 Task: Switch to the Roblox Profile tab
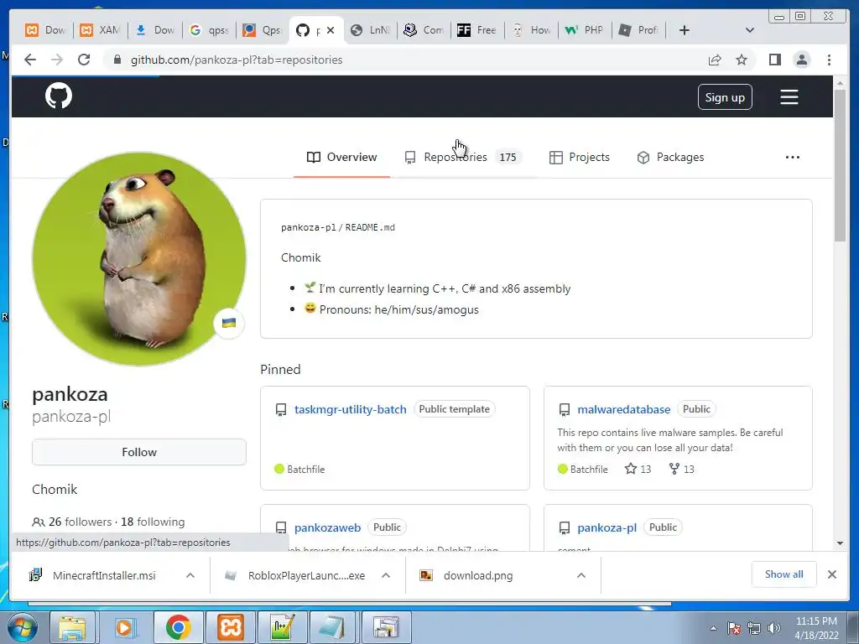[x=638, y=30]
